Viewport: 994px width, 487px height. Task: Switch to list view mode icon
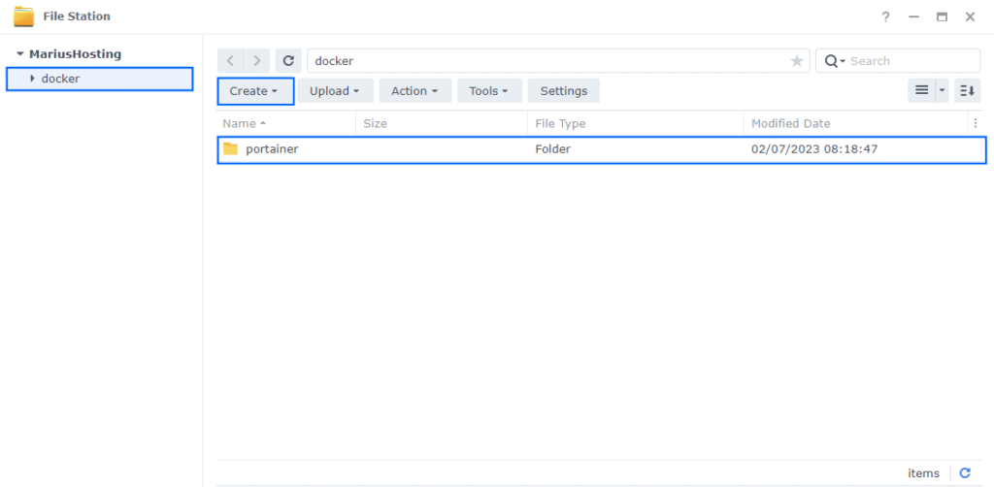[921, 91]
